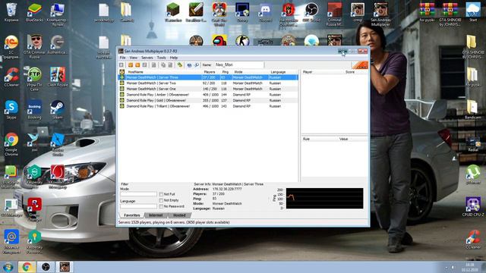Click the green icon in SA-MP toolbar
Image resolution: width=486 pixels, height=273 pixels.
coord(179,65)
